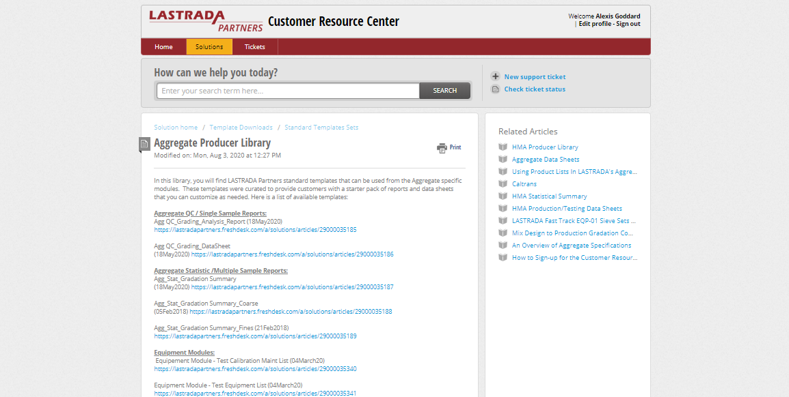The height and width of the screenshot is (397, 789).
Task: Click book icon beside HMA Statistical Summary
Action: click(503, 196)
